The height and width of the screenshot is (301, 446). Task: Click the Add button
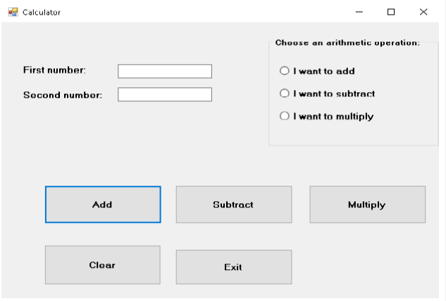coord(103,205)
